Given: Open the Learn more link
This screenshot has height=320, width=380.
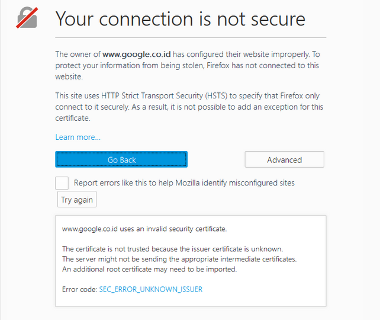Looking at the screenshot, I should tap(78, 137).
